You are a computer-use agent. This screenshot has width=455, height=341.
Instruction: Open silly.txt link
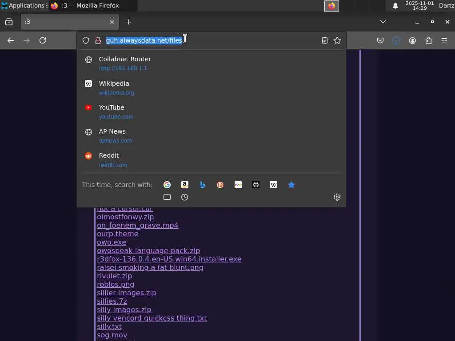(x=109, y=326)
